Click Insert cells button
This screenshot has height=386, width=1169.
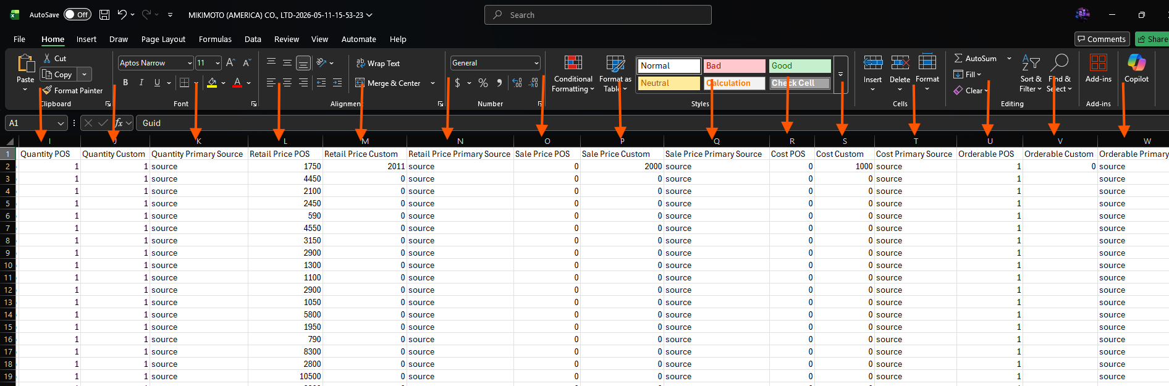pos(872,73)
